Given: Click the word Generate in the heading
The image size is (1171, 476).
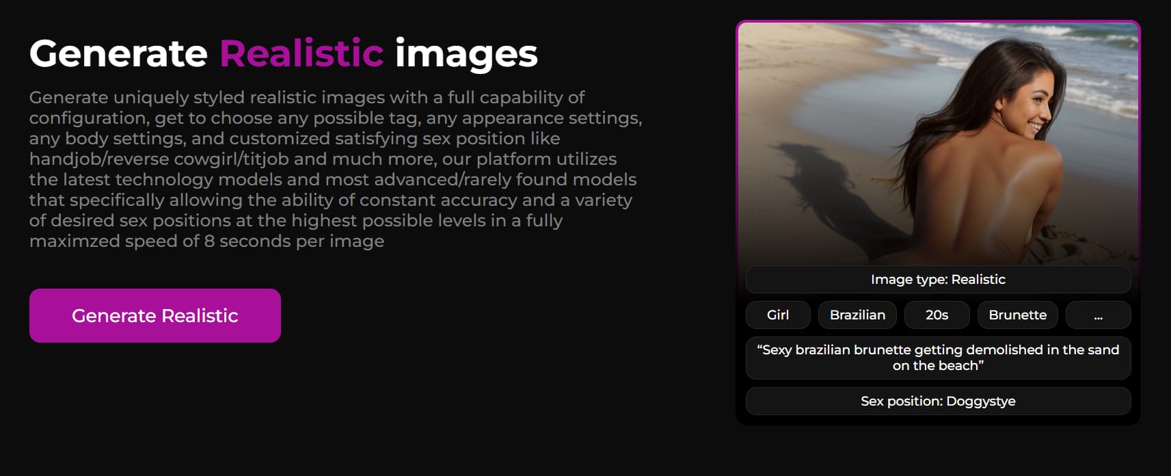Looking at the screenshot, I should pos(118,53).
